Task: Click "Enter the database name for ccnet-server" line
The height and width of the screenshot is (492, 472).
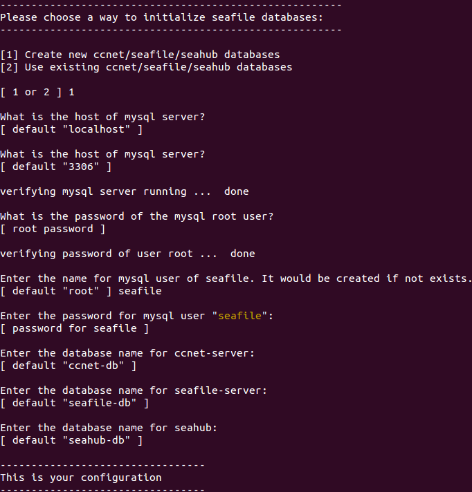Action: click(x=127, y=353)
